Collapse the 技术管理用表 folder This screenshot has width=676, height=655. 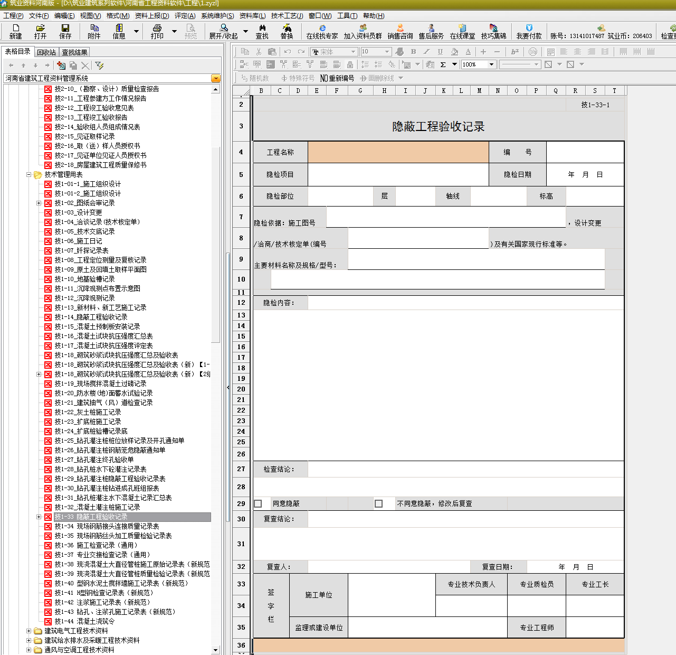(29, 174)
